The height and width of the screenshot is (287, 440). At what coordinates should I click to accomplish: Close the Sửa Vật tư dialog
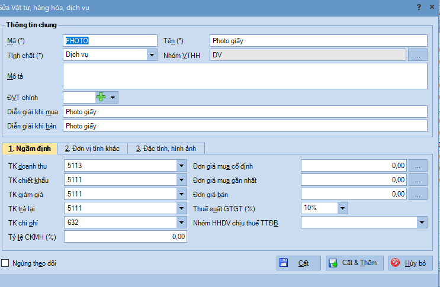click(432, 7)
